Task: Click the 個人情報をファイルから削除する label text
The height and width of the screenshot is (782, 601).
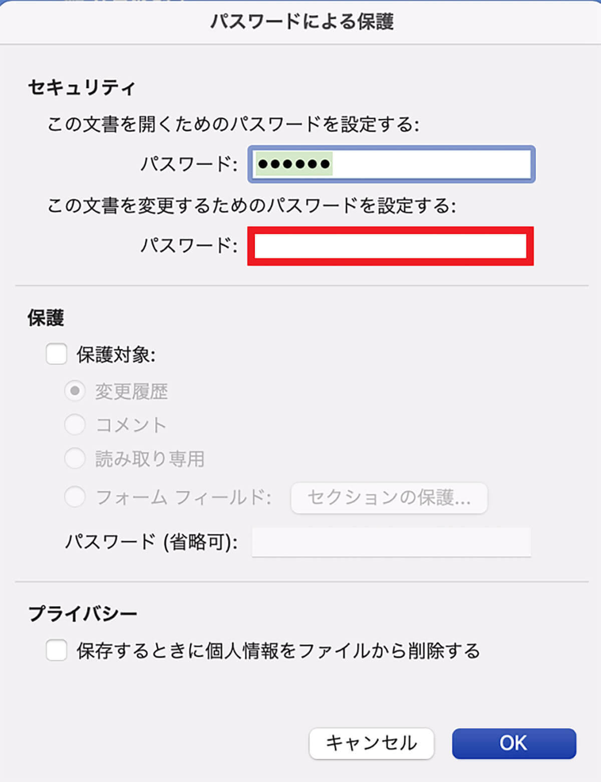Action: (x=278, y=651)
